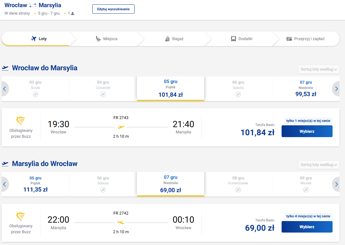Choose the 101,84 zł flight with Wybierz
345x245 pixels.
(307, 132)
